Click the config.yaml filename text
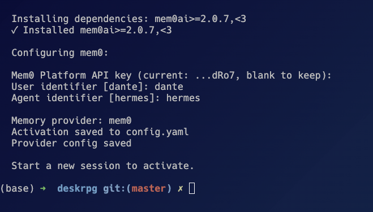 (157, 132)
